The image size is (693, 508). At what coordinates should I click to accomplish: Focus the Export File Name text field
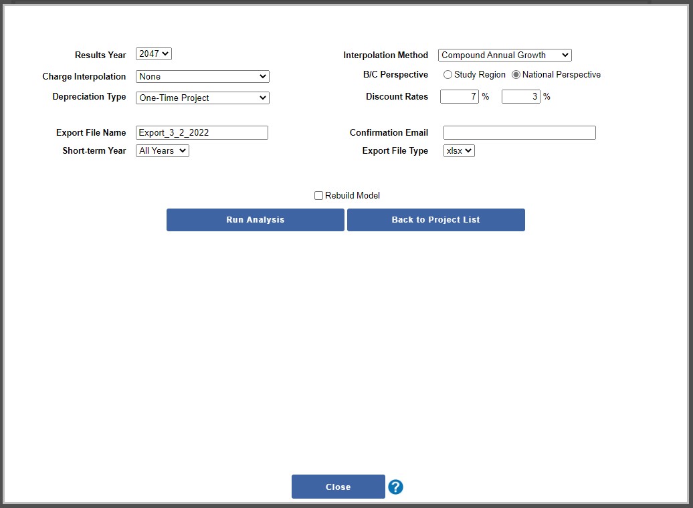pos(201,133)
